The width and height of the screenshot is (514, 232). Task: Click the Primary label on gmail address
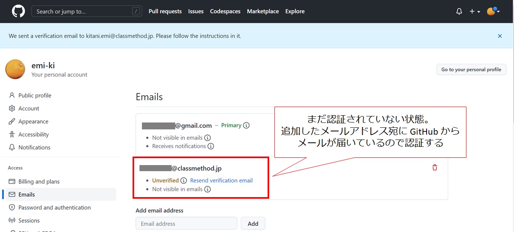coord(231,125)
